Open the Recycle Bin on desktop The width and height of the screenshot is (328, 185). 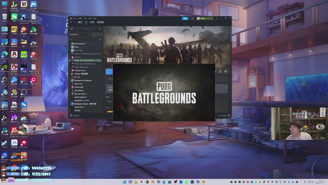click(x=5, y=18)
